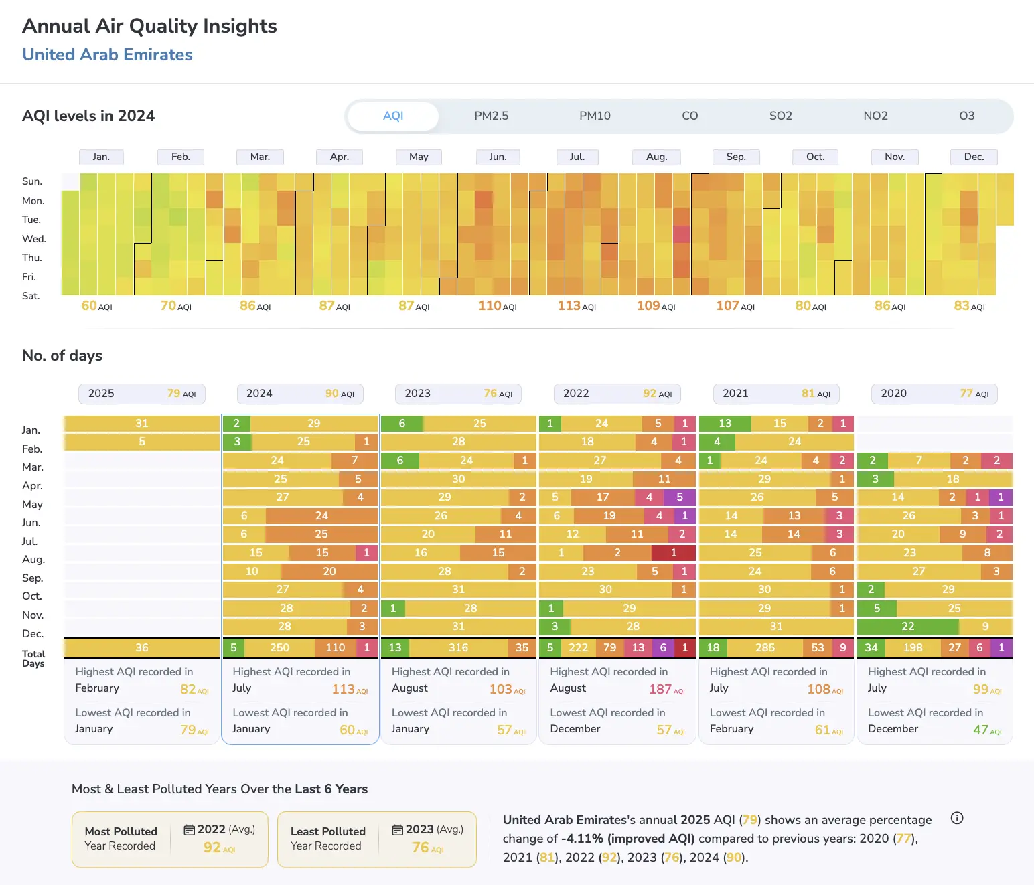Open the NO2 pollutant tab
Image resolution: width=1034 pixels, height=885 pixels.
pyautogui.click(x=875, y=116)
